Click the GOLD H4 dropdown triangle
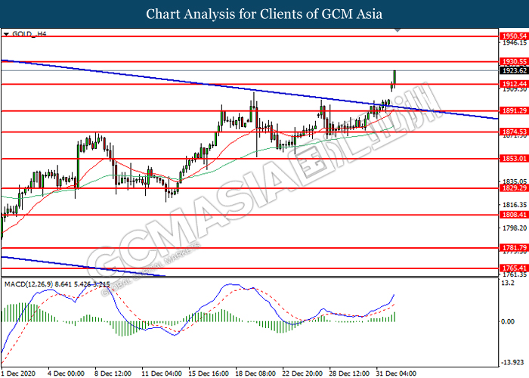Image resolution: width=529 pixels, height=378 pixels. [6, 34]
